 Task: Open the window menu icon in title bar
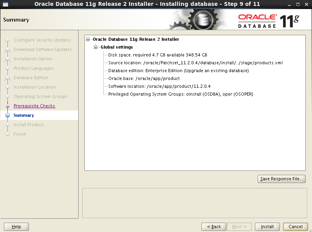(5, 4)
